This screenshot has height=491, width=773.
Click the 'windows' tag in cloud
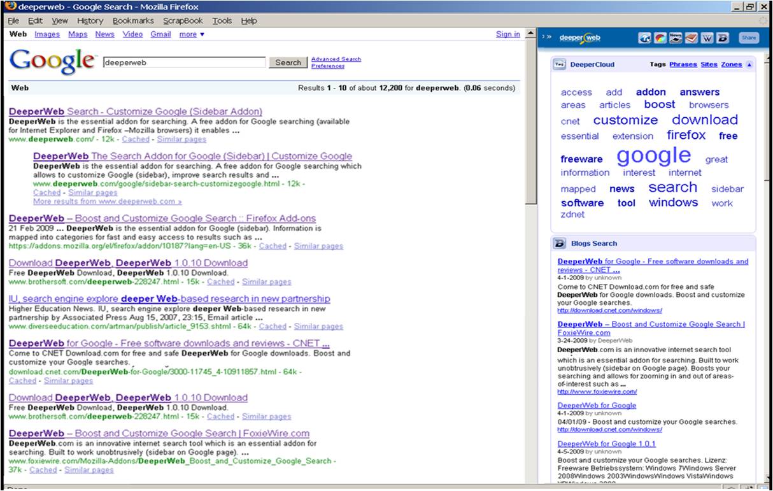673,203
